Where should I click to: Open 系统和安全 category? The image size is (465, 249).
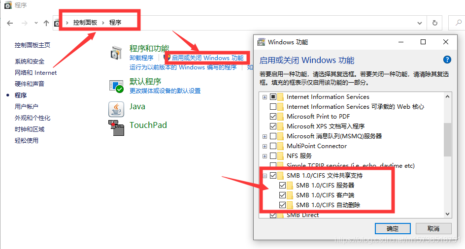pyautogui.click(x=30, y=62)
